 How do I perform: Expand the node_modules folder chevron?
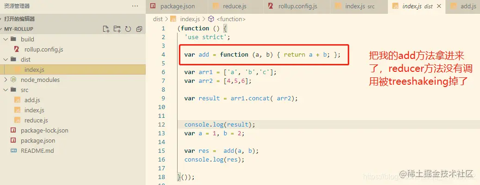coord(6,80)
